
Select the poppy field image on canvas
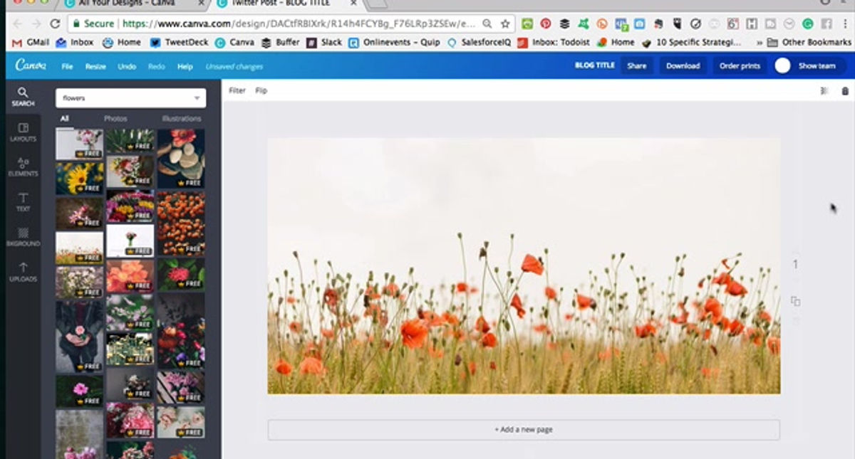[524, 265]
